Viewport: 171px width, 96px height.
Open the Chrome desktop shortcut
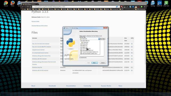(6, 3)
